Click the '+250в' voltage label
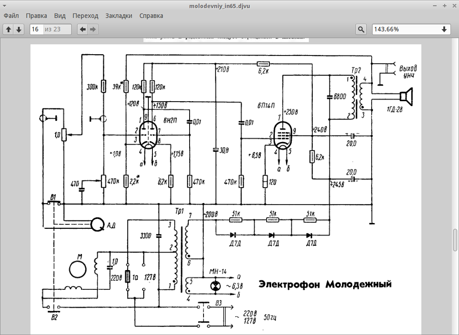The image size is (459, 335). click(x=291, y=112)
